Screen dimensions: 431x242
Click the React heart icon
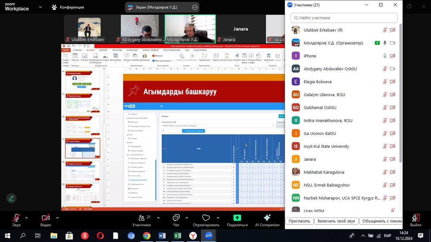click(206, 218)
